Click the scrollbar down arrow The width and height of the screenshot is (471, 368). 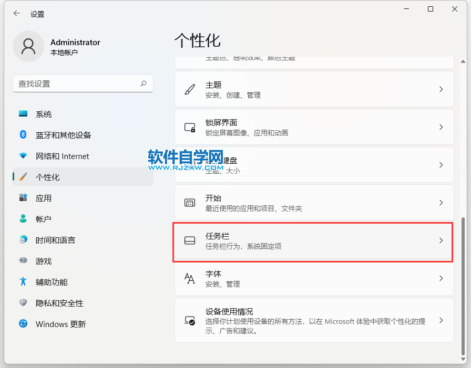click(x=463, y=359)
